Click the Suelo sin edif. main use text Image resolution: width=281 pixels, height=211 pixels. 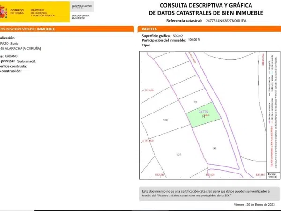point(30,61)
